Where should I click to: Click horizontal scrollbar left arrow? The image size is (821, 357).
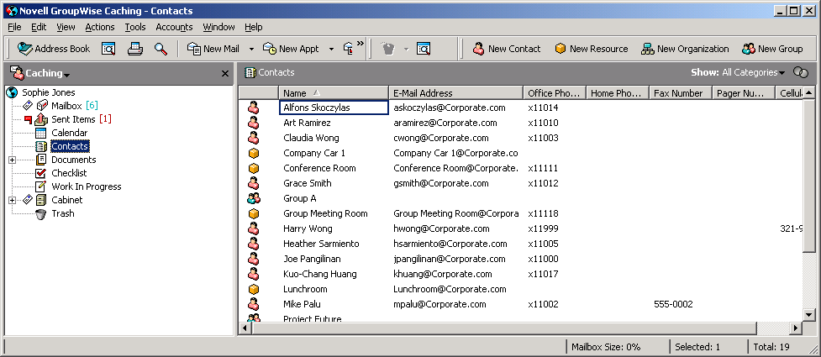pyautogui.click(x=245, y=328)
